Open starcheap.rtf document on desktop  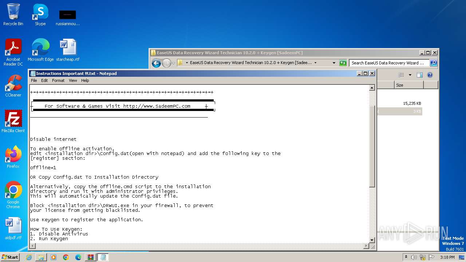pyautogui.click(x=68, y=50)
